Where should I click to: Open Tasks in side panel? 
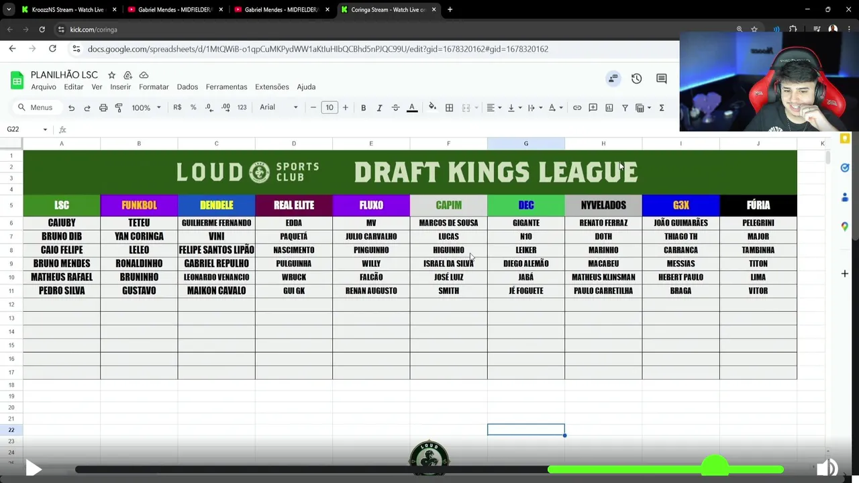click(845, 168)
